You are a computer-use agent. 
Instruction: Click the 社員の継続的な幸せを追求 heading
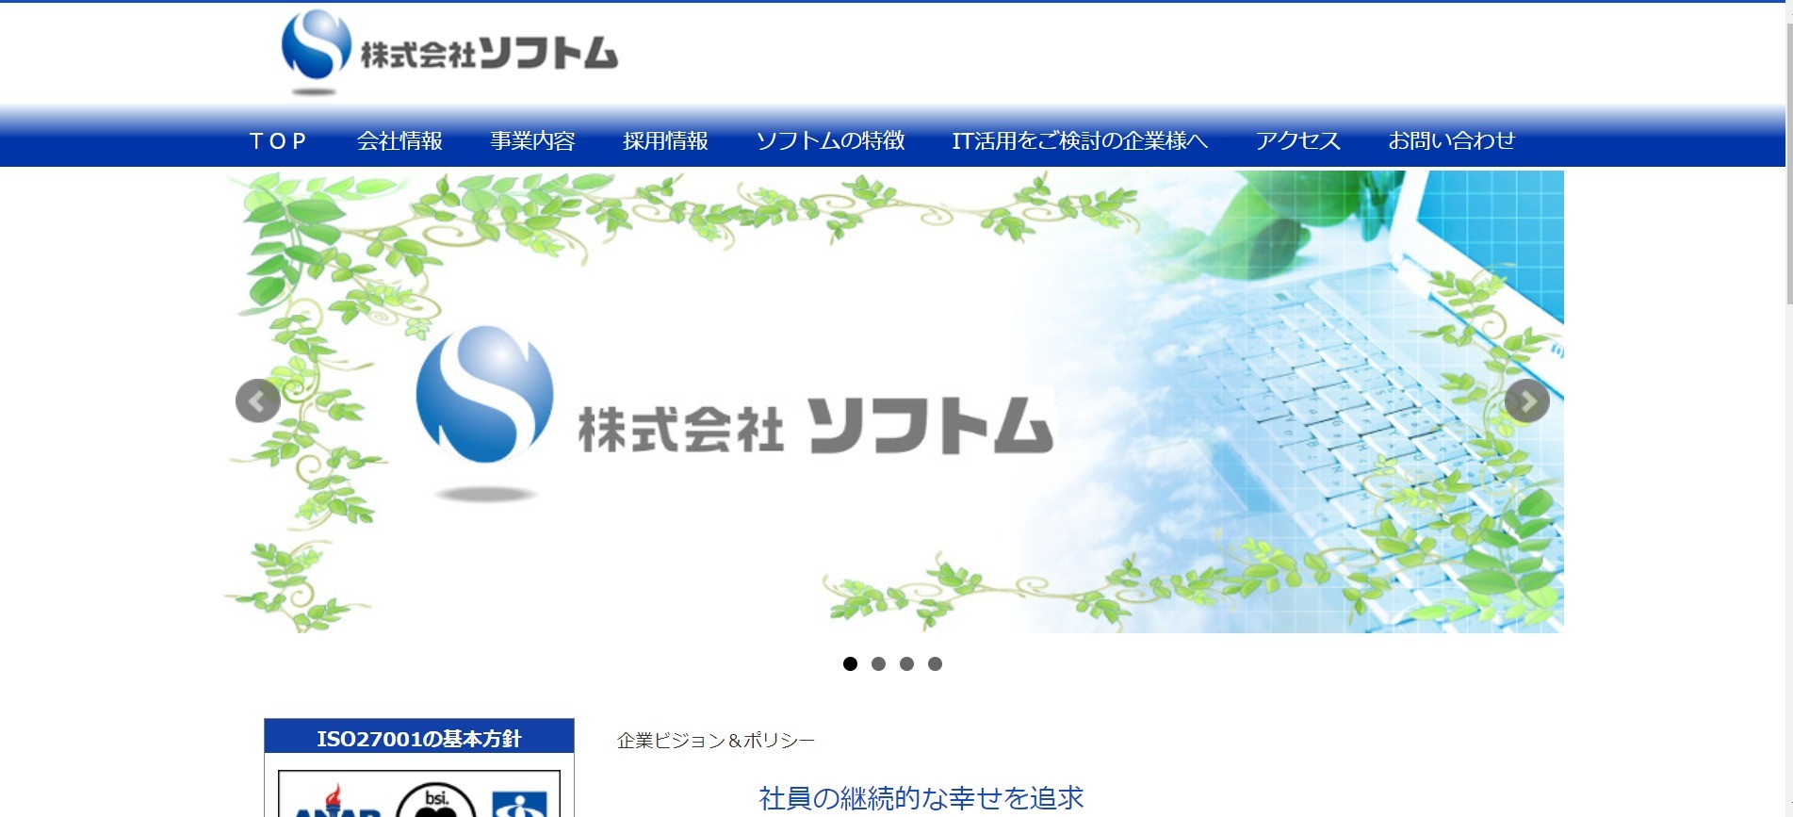(921, 798)
